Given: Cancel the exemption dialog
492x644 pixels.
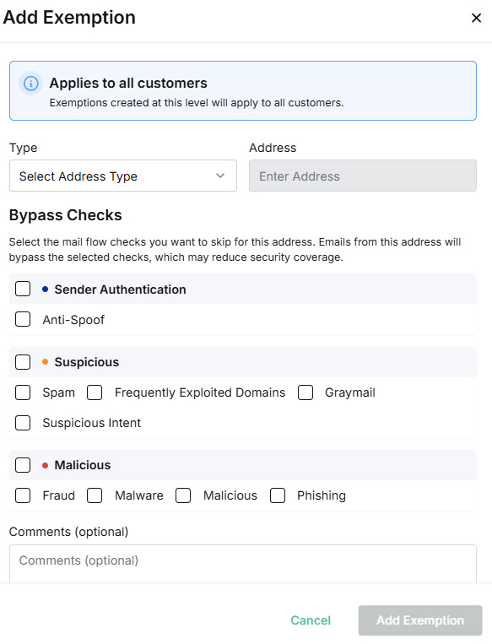Looking at the screenshot, I should coord(311,620).
